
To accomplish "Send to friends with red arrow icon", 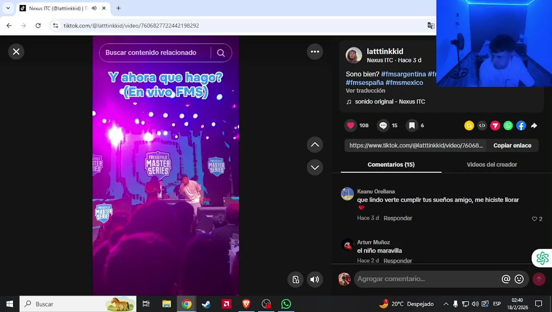I will tap(495, 126).
